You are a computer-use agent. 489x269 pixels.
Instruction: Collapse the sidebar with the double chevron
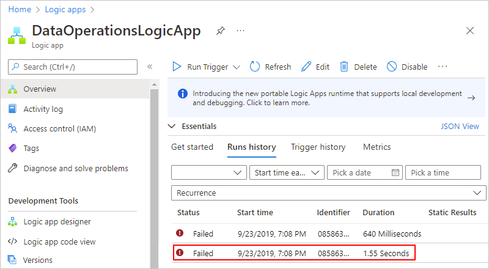150,67
